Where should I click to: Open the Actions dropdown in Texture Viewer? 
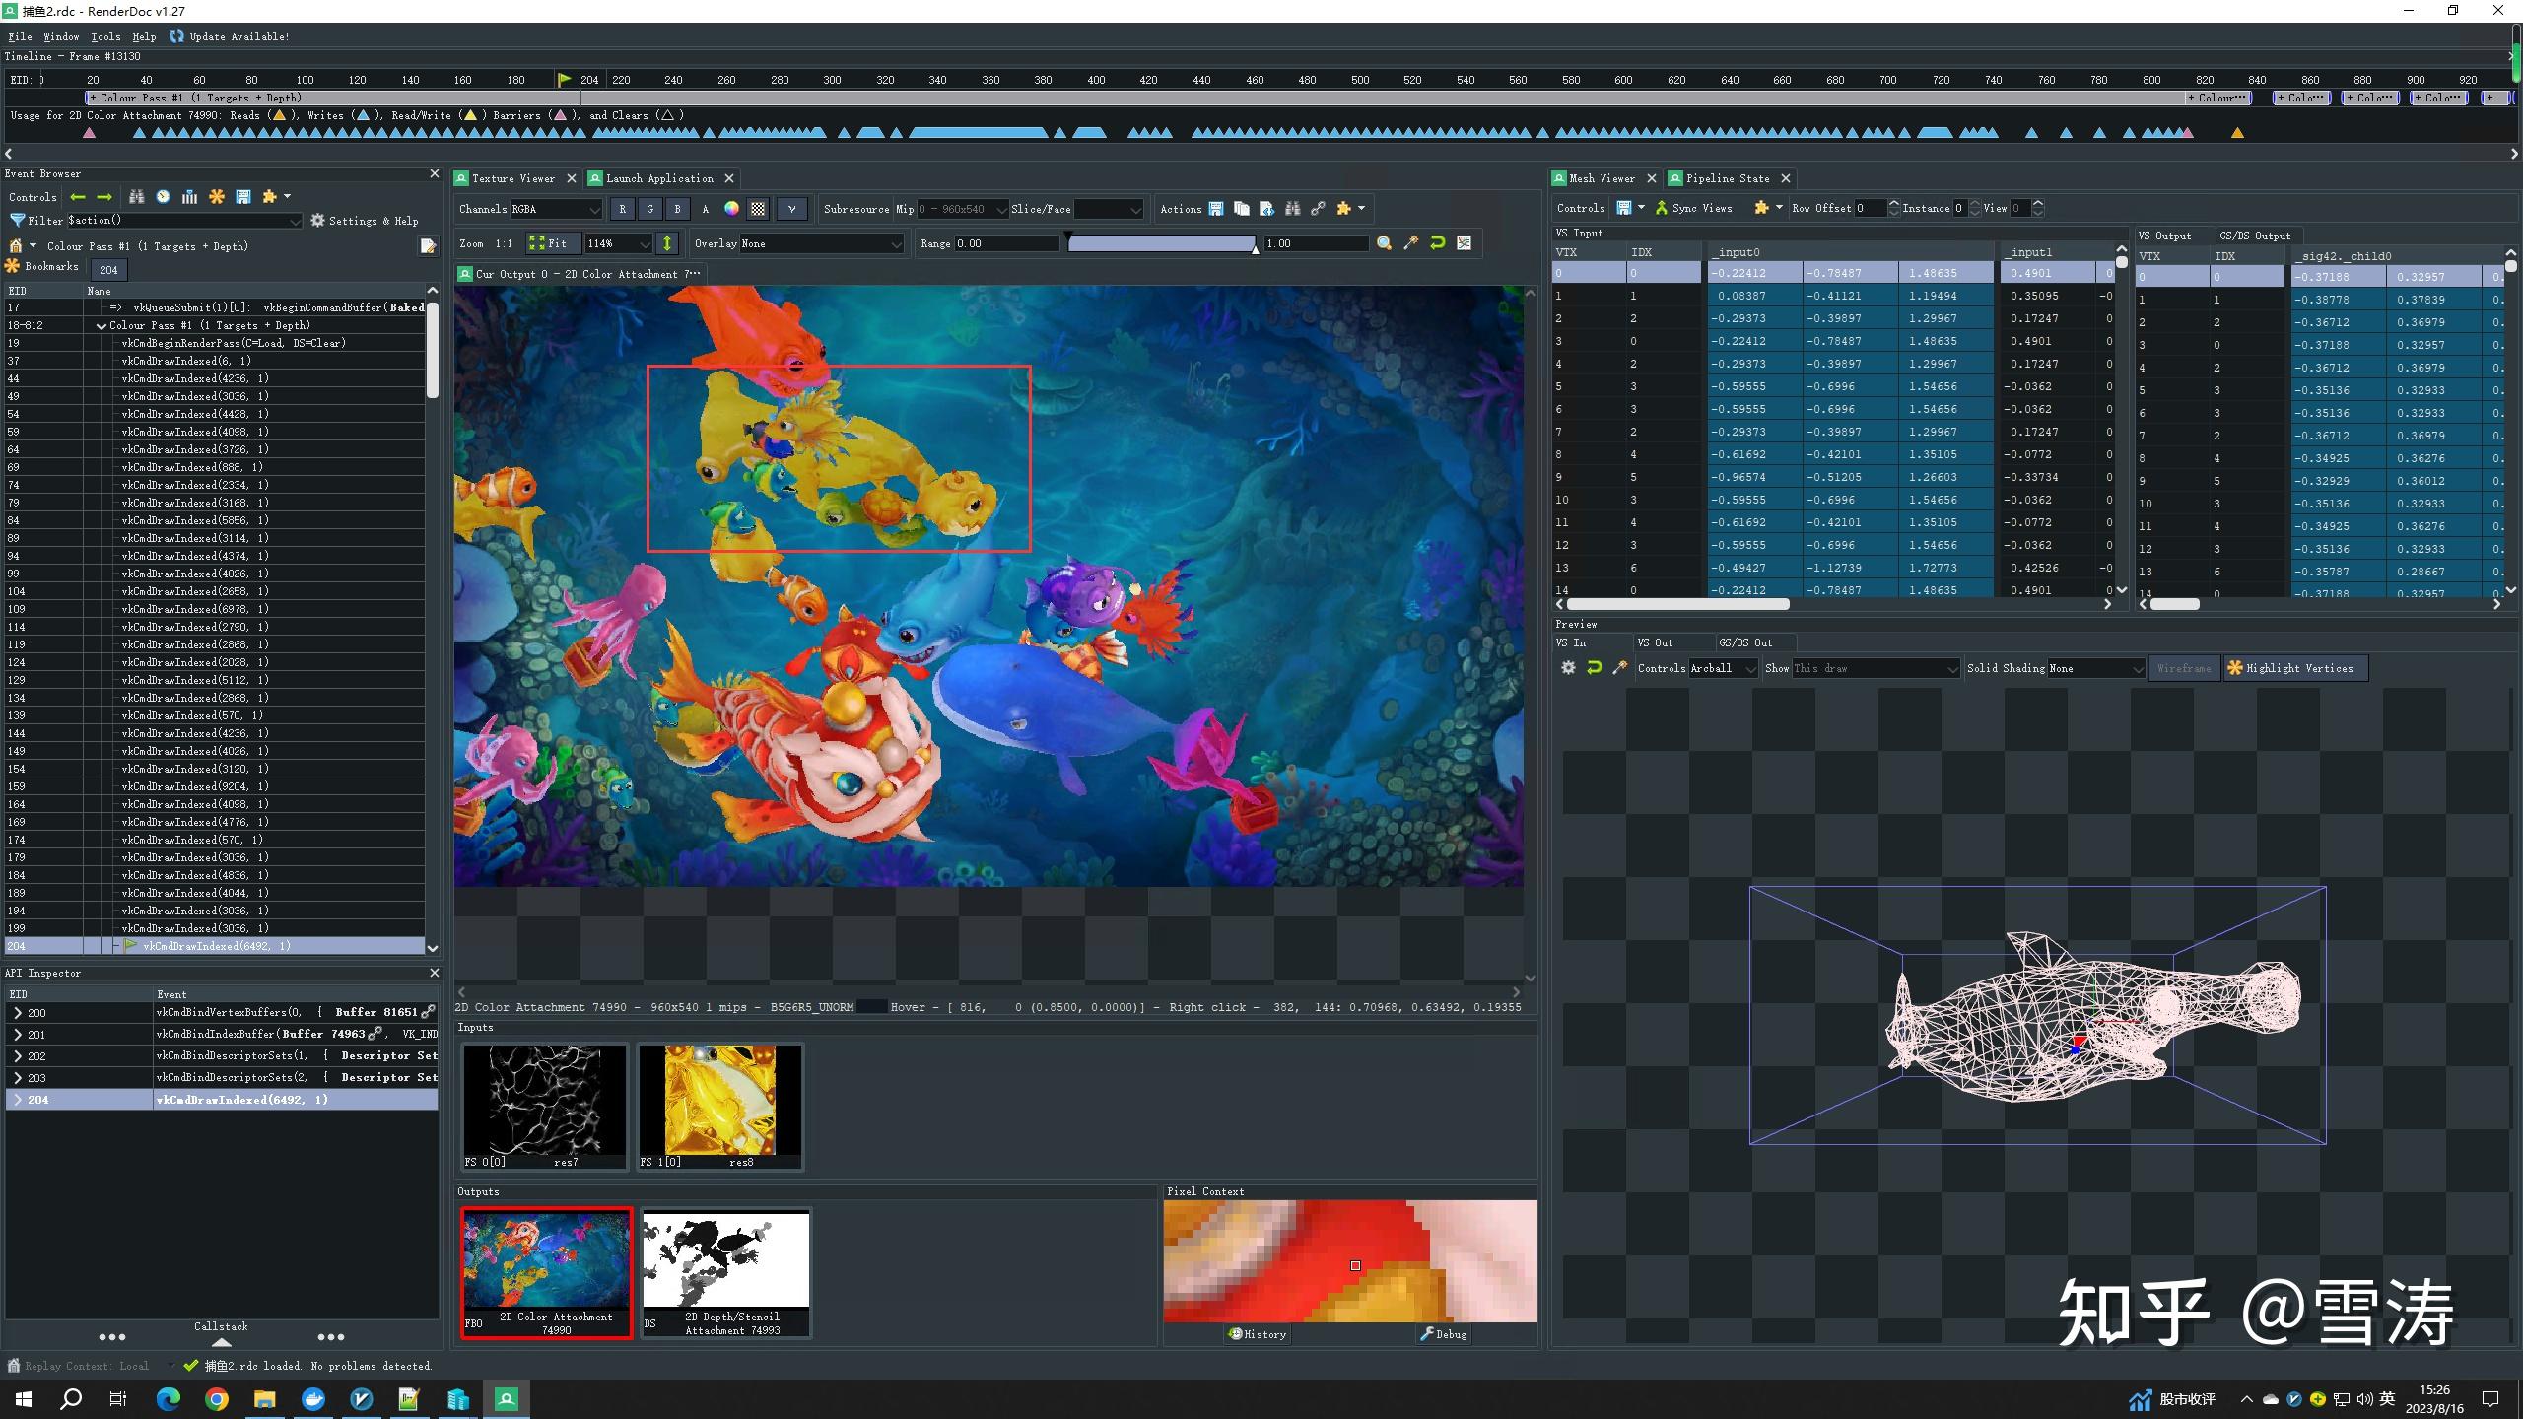tap(1364, 208)
